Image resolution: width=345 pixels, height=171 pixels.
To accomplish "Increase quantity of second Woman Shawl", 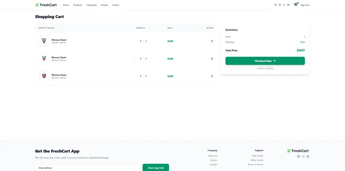I will (146, 58).
